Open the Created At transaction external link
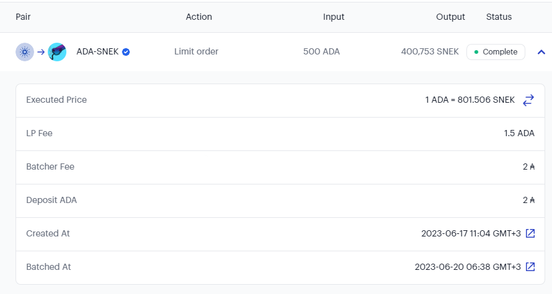Screen dimensions: 552x294 pos(530,233)
